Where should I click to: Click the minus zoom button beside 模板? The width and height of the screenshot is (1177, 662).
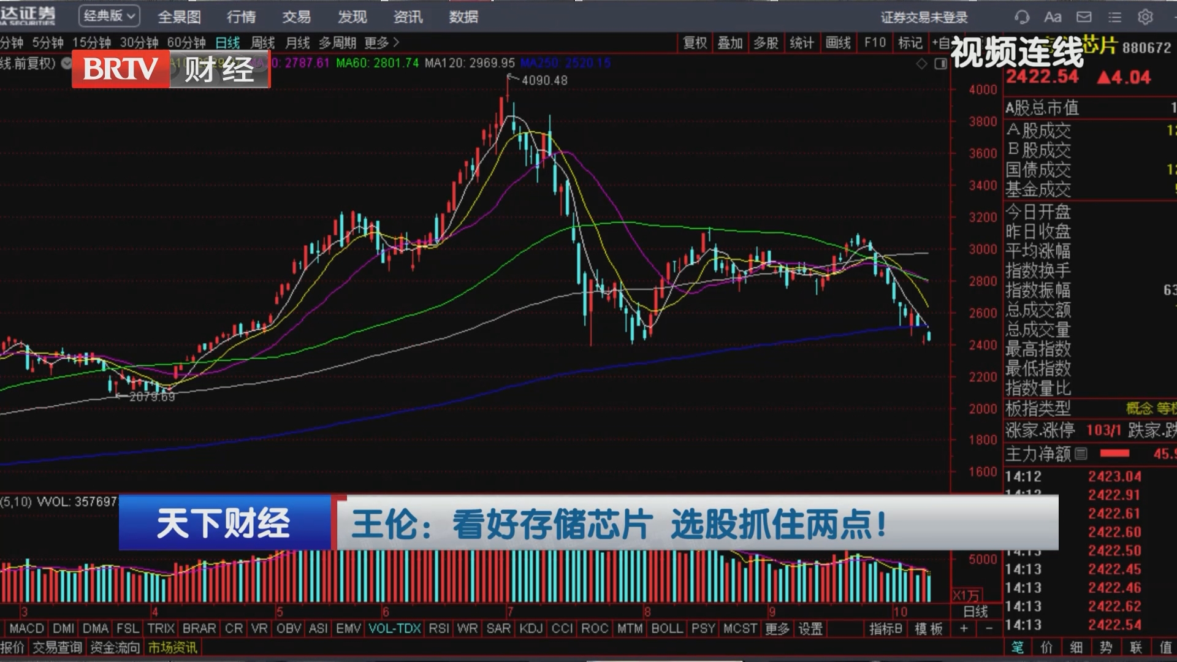coord(988,628)
